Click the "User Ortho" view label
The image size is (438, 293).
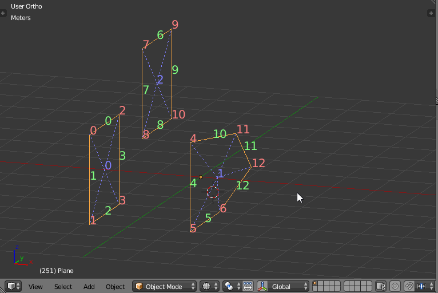pyautogui.click(x=26, y=6)
